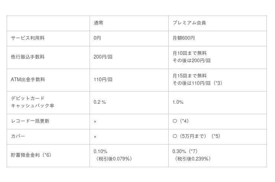Image resolution: width=275 pixels, height=182 pixels.
Task: Select the カバー row label
Action: pos(18,136)
